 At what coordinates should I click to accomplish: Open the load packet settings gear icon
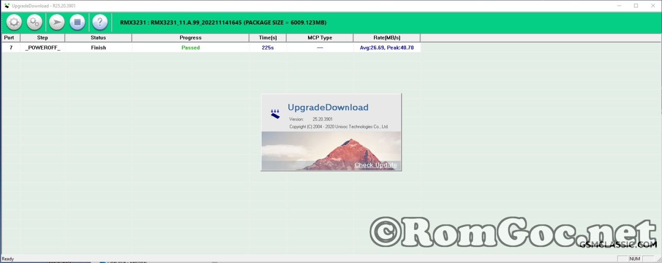click(x=13, y=22)
